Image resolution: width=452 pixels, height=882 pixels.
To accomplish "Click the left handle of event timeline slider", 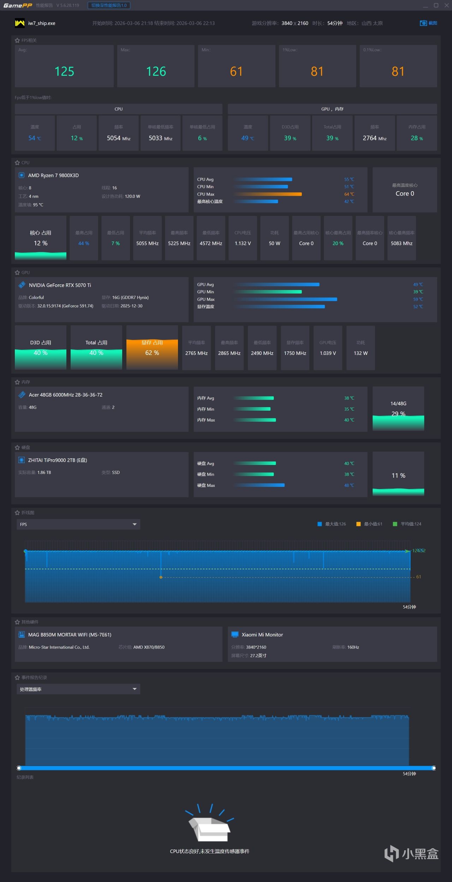I will click(19, 768).
